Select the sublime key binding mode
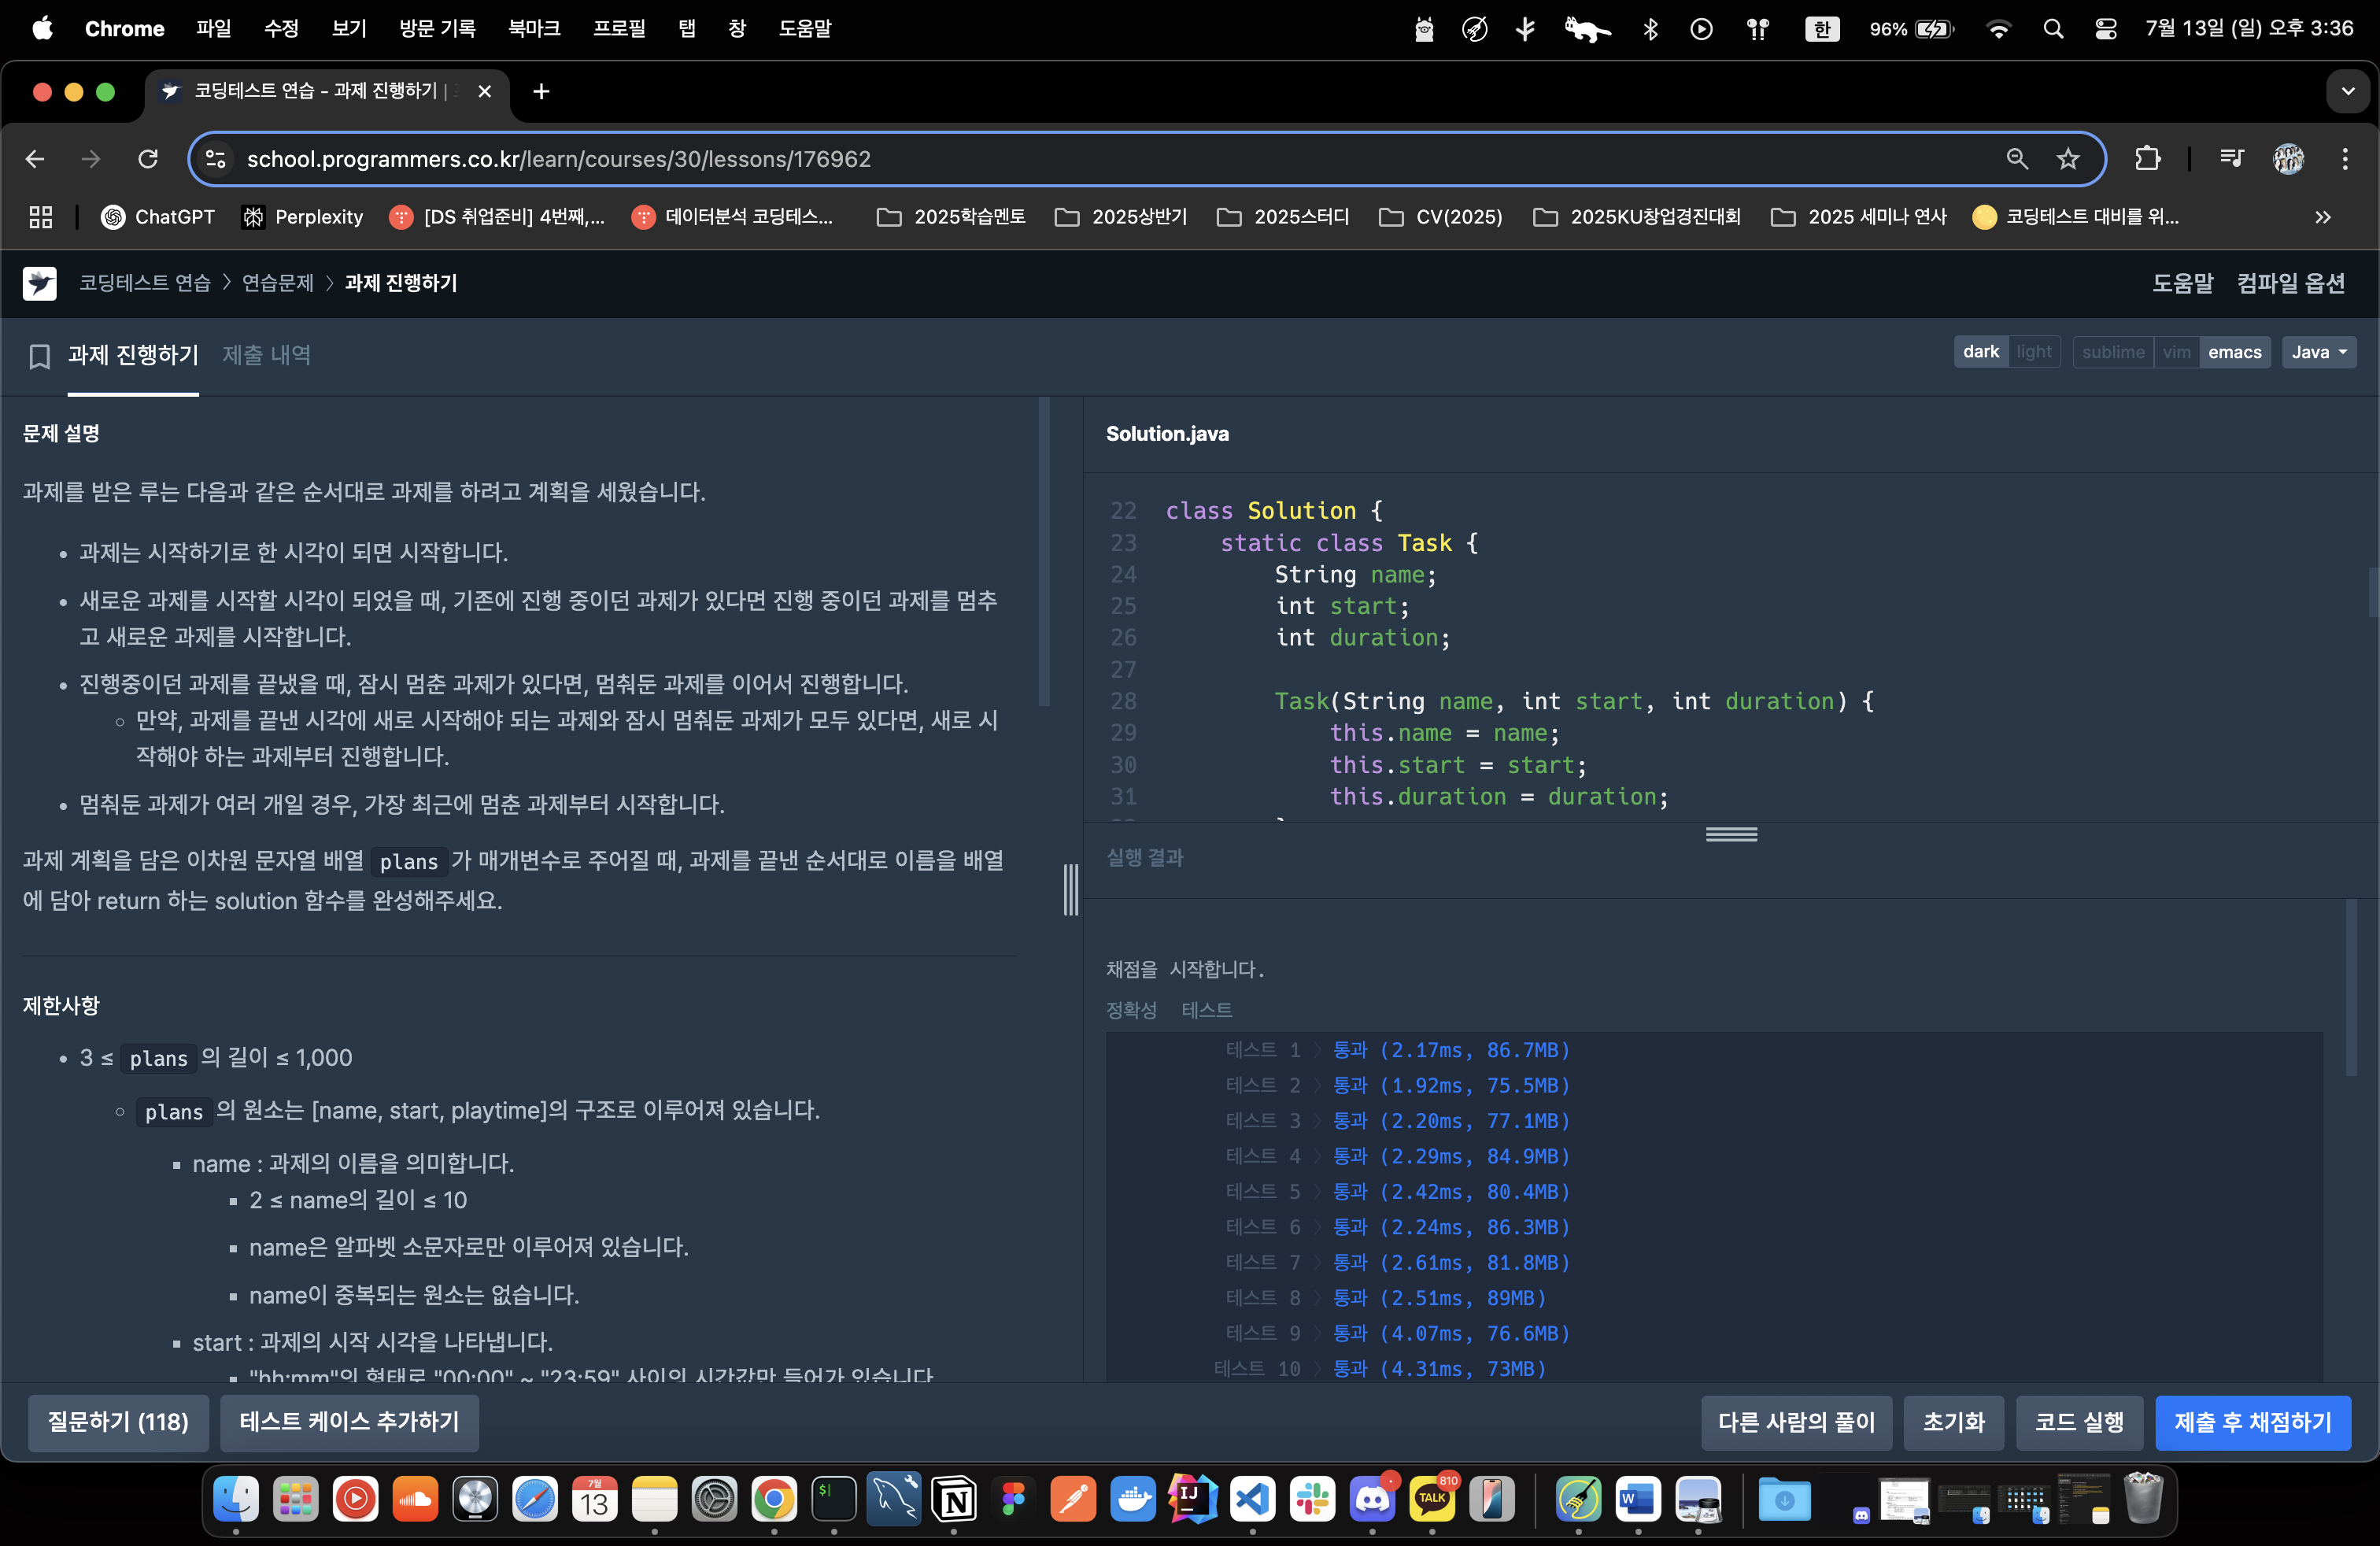 click(x=2113, y=352)
